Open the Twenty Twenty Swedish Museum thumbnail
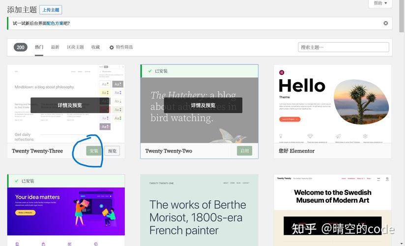This screenshot has height=246, width=405. pos(332,210)
